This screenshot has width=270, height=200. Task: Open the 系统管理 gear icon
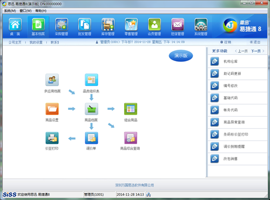click(x=201, y=24)
